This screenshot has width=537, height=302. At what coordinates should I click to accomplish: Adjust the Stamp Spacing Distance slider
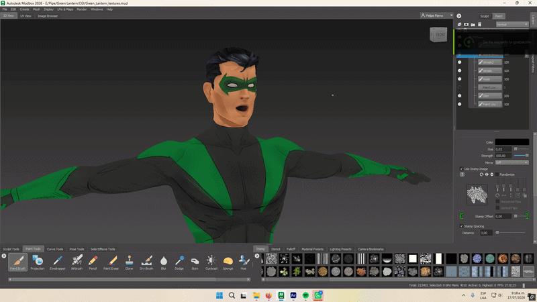(x=510, y=232)
